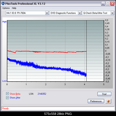Click the LSN value 2148352
Viewport: 116px width, 116px height.
coord(42,94)
